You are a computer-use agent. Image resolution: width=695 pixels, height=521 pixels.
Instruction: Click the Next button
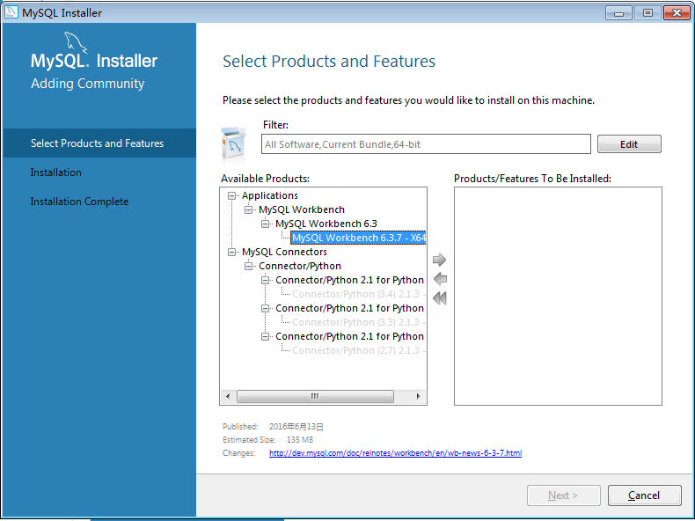(x=563, y=495)
